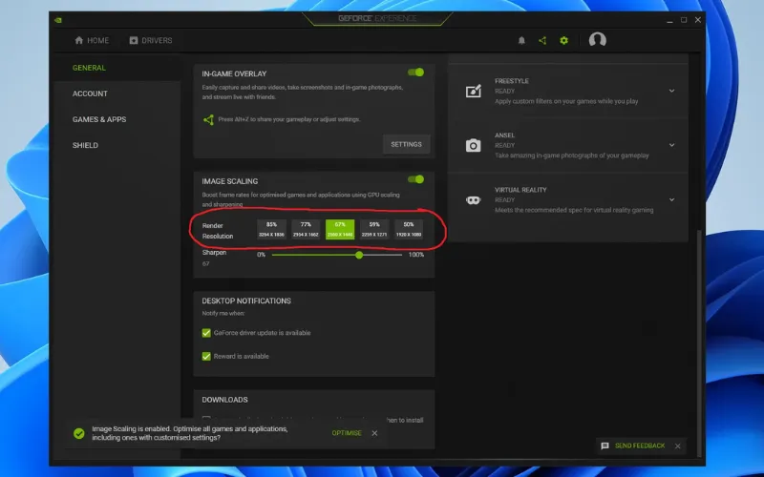Select 77% render resolution
The height and width of the screenshot is (477, 764).
[x=306, y=229]
